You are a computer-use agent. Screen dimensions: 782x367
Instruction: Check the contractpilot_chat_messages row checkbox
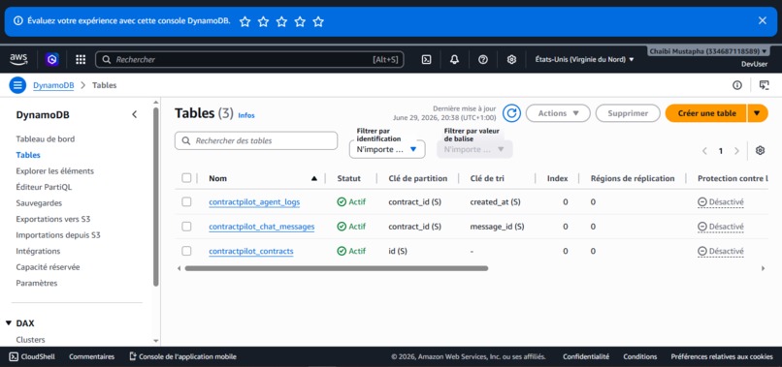pos(186,226)
